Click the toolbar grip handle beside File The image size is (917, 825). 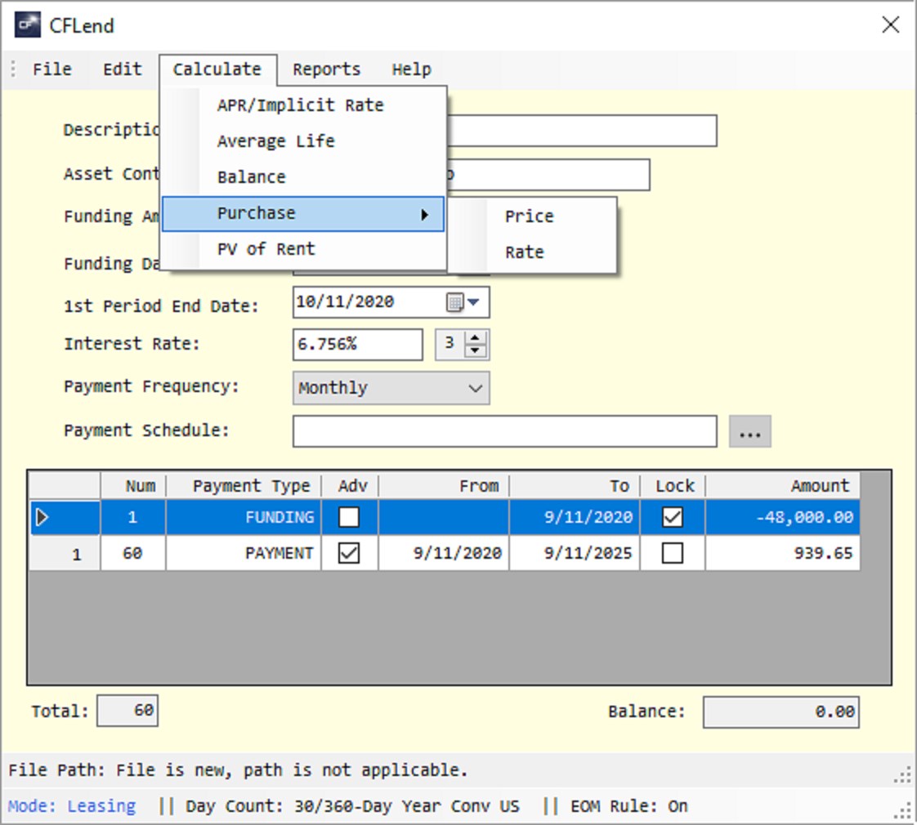coord(13,69)
